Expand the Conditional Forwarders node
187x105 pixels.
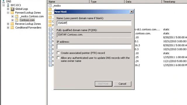click(x=8, y=27)
